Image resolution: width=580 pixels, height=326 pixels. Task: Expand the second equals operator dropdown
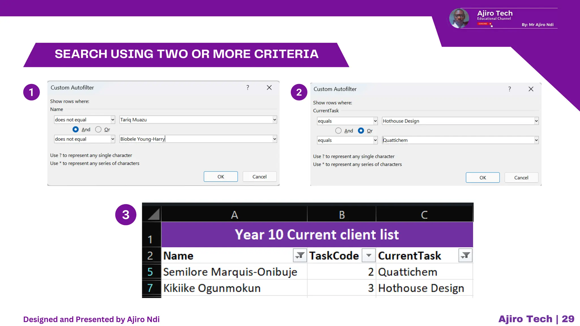click(x=375, y=140)
